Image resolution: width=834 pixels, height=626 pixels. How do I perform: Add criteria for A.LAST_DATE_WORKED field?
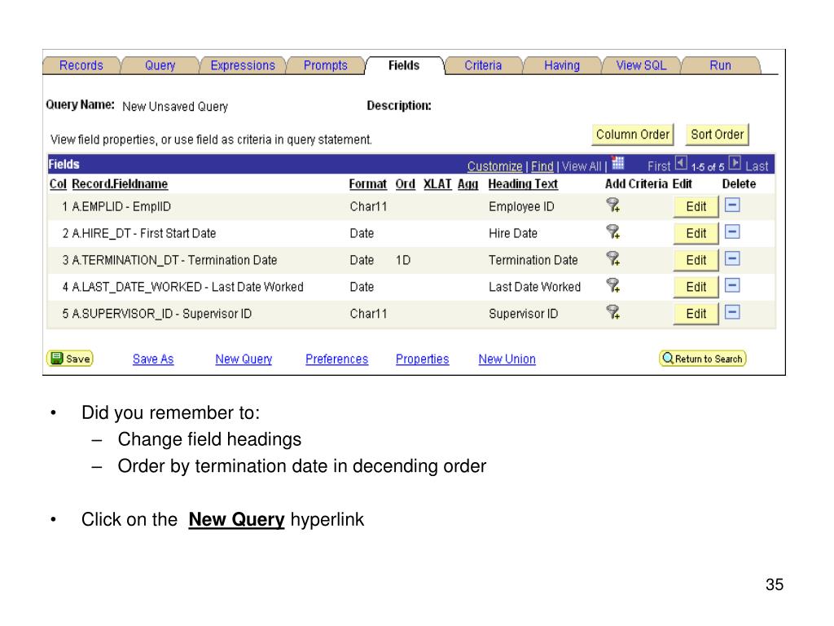coord(613,285)
